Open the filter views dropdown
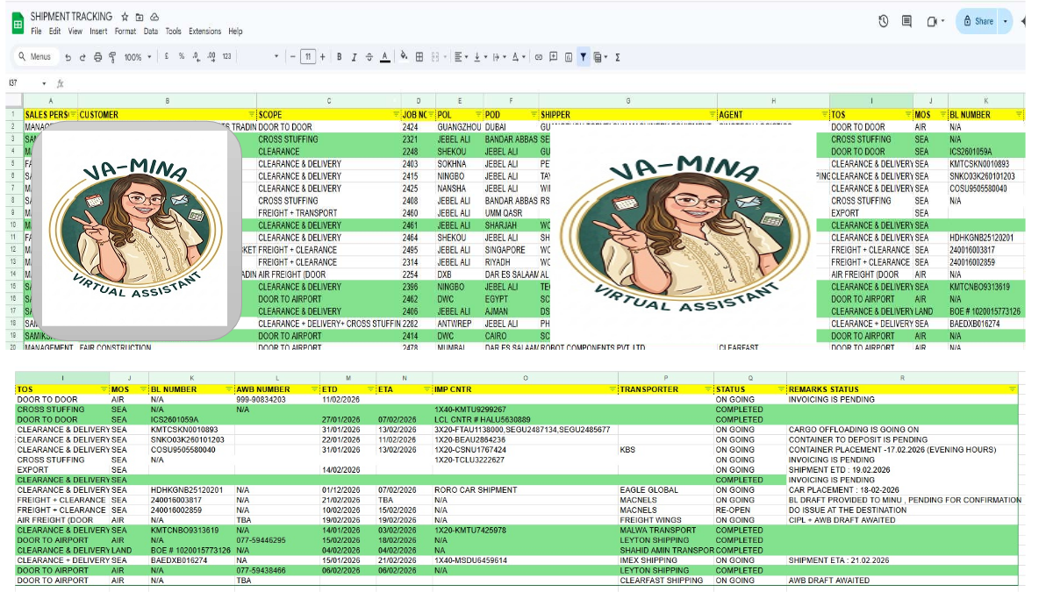Viewport: 1046px width, 599px height. pos(600,57)
